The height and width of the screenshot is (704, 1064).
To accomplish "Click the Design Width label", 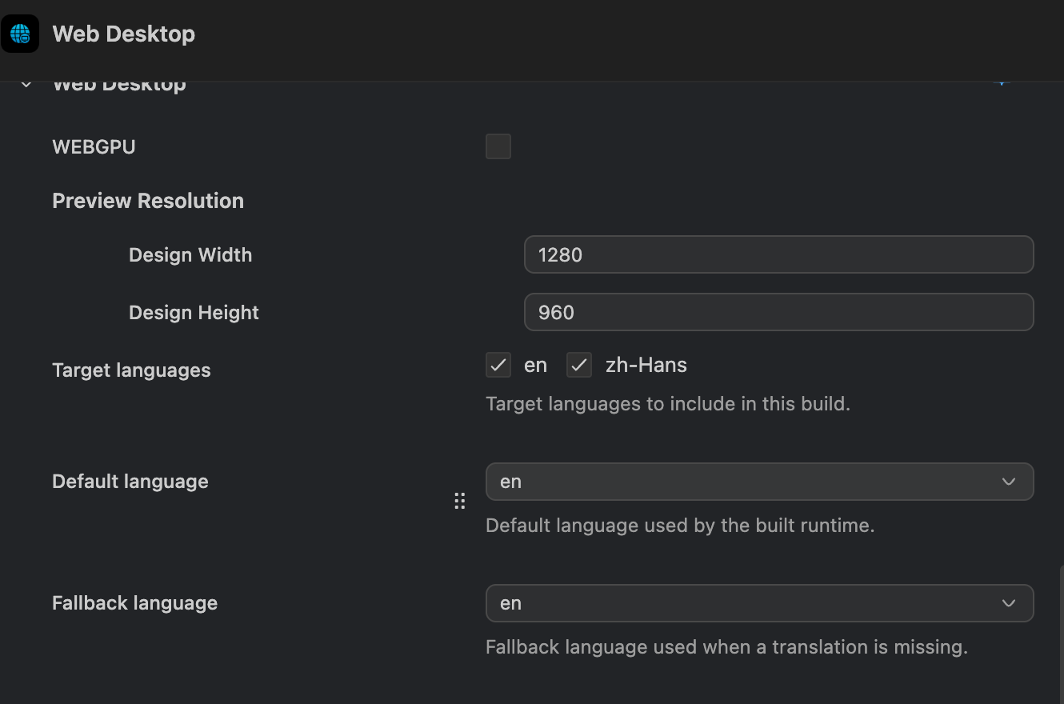I will point(190,255).
